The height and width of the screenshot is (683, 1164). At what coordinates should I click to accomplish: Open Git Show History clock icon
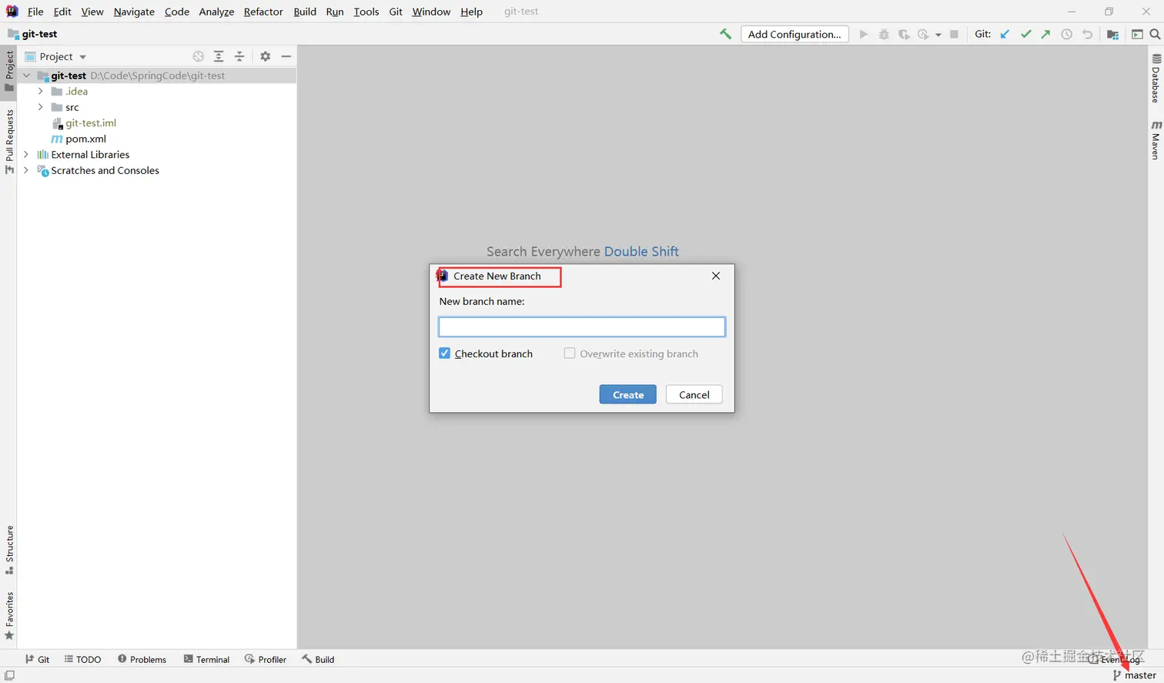(1066, 34)
